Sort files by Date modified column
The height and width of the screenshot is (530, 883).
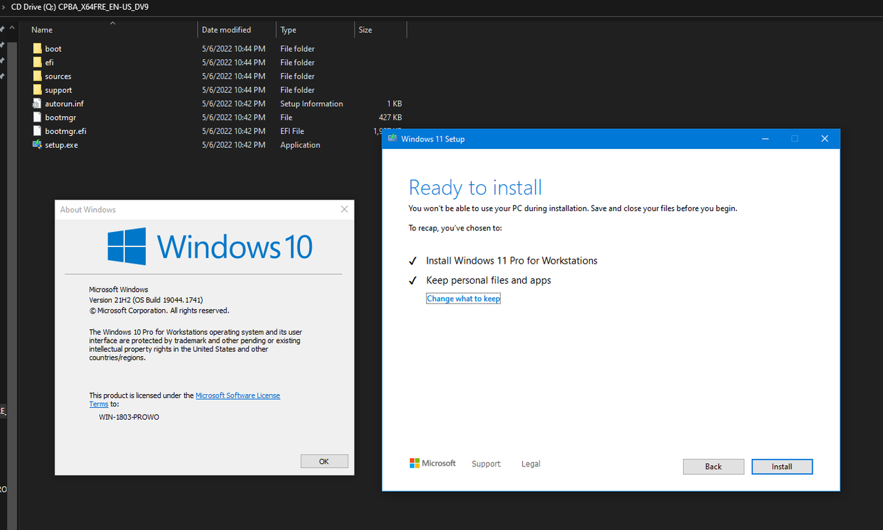226,30
